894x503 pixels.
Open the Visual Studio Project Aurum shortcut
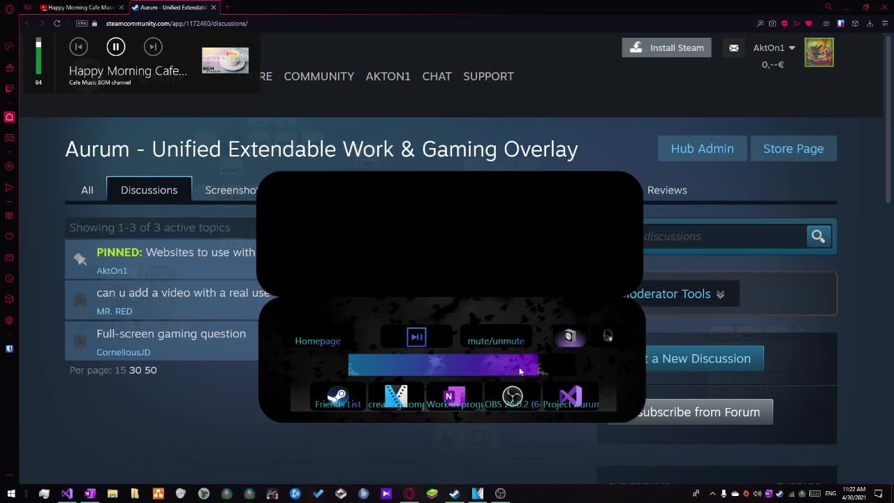tap(571, 397)
